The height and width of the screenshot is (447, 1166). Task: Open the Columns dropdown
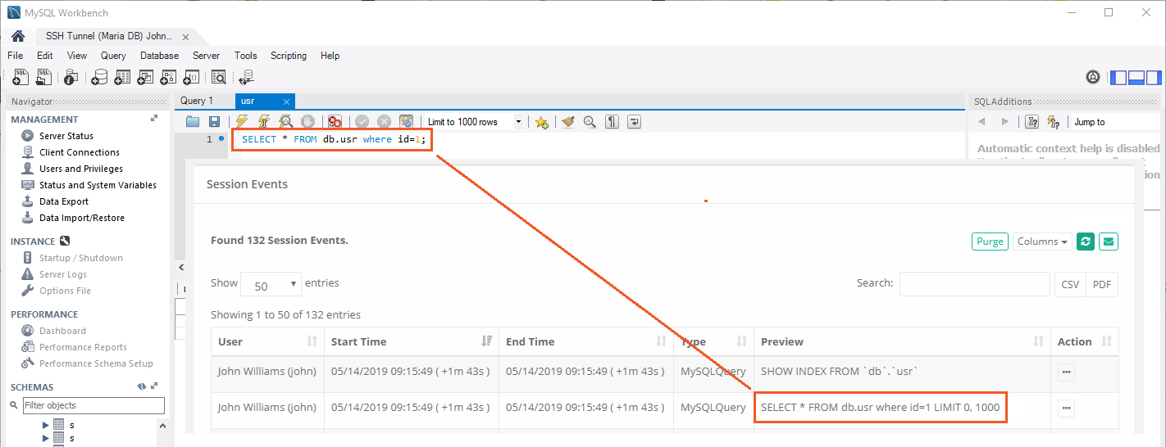(1042, 242)
